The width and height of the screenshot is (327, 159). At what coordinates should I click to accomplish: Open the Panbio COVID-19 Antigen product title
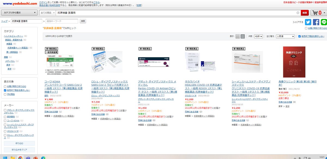point(157,88)
